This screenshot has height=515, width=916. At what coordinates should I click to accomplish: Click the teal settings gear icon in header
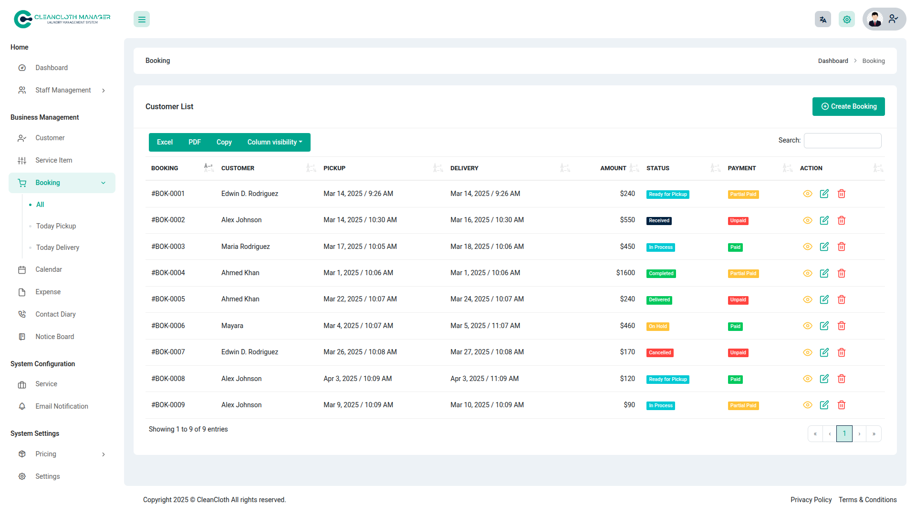pyautogui.click(x=847, y=20)
